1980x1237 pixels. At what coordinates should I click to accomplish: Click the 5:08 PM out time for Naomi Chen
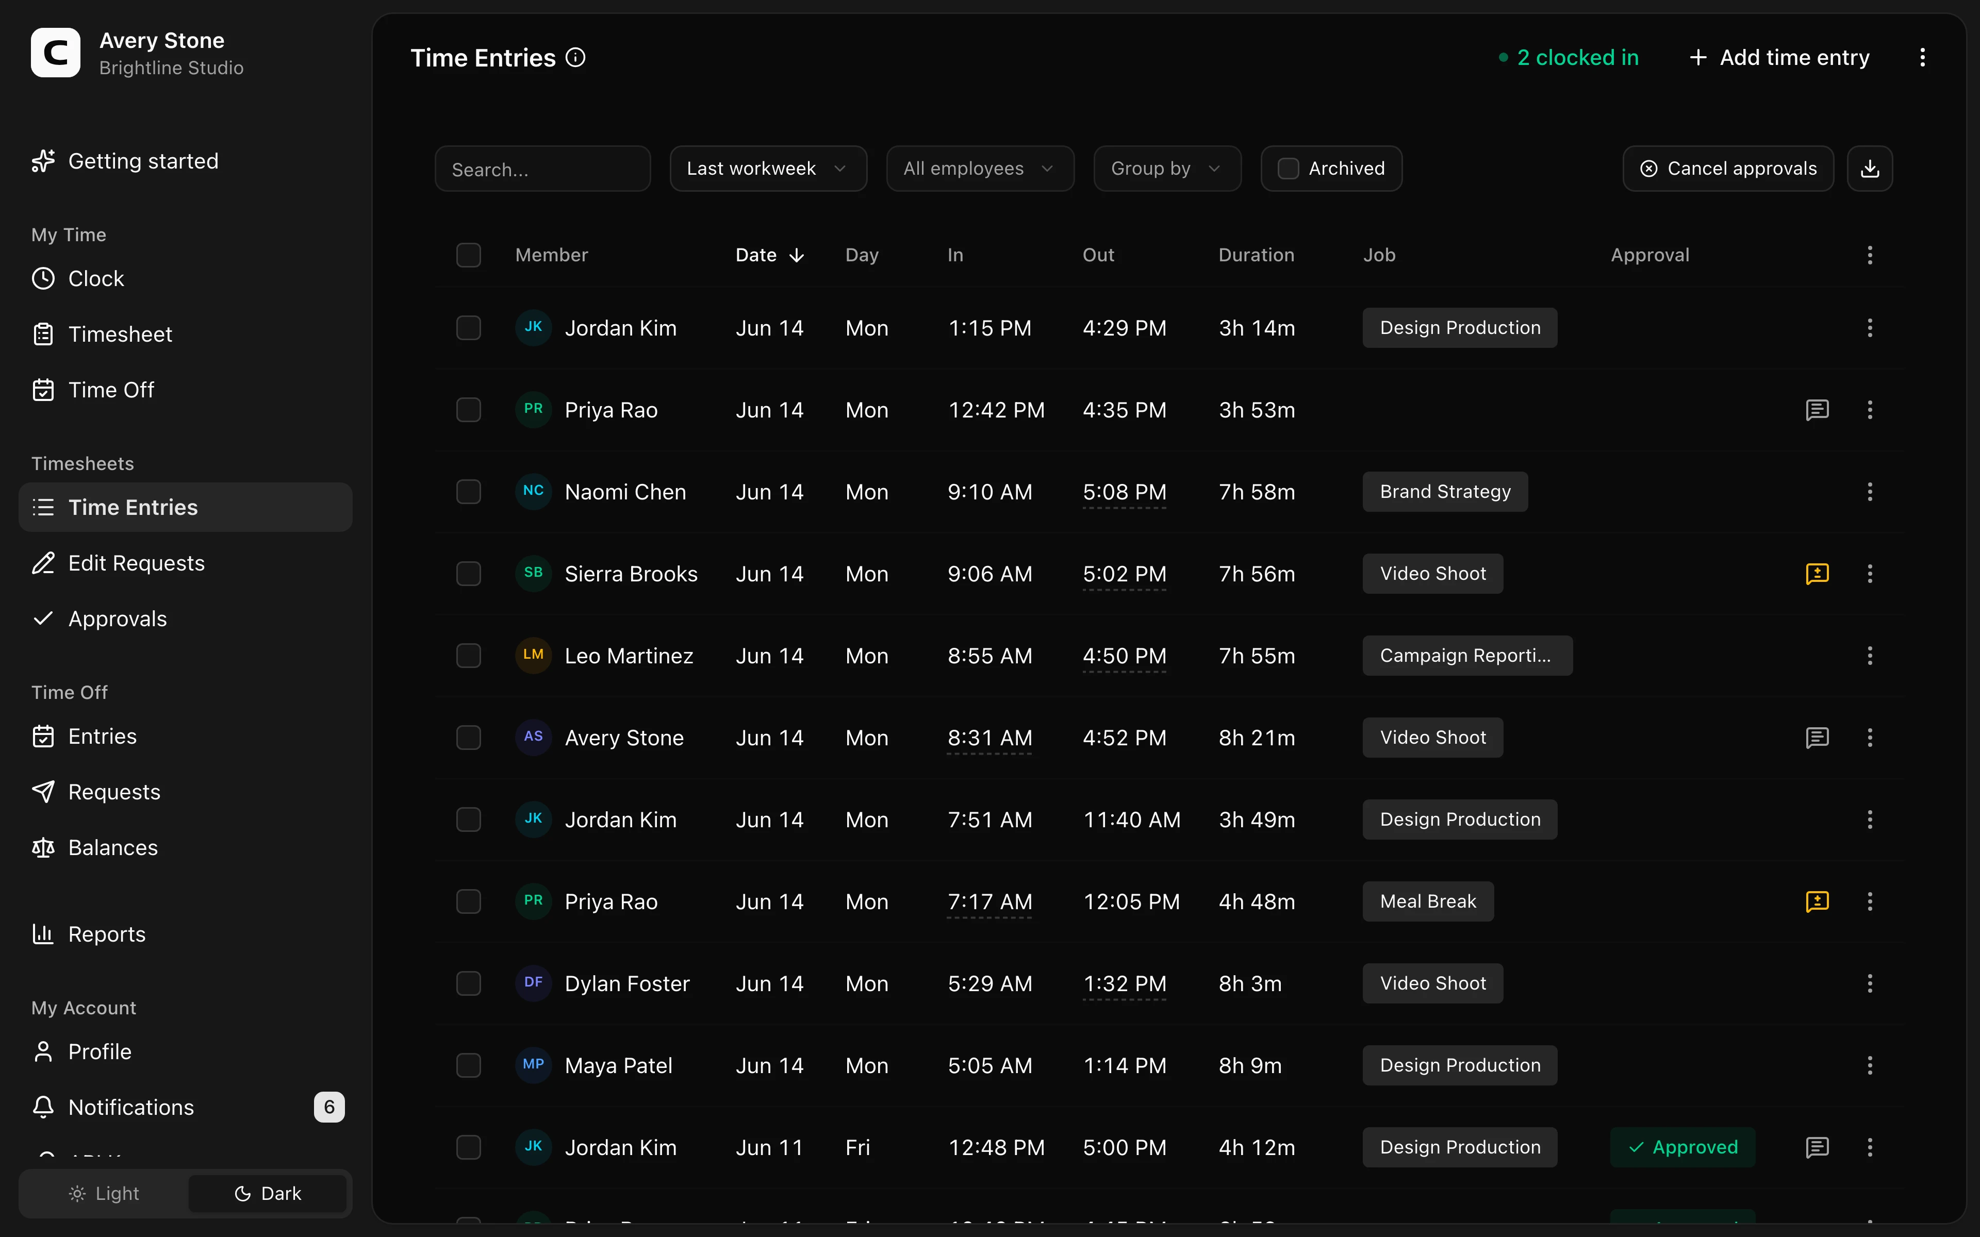[1124, 493]
